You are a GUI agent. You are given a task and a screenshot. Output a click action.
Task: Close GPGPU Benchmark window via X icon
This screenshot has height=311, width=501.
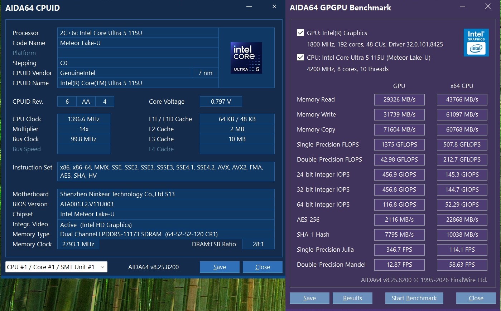pos(488,7)
